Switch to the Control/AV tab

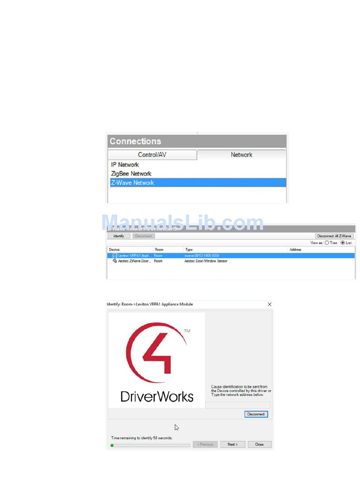(x=152, y=154)
